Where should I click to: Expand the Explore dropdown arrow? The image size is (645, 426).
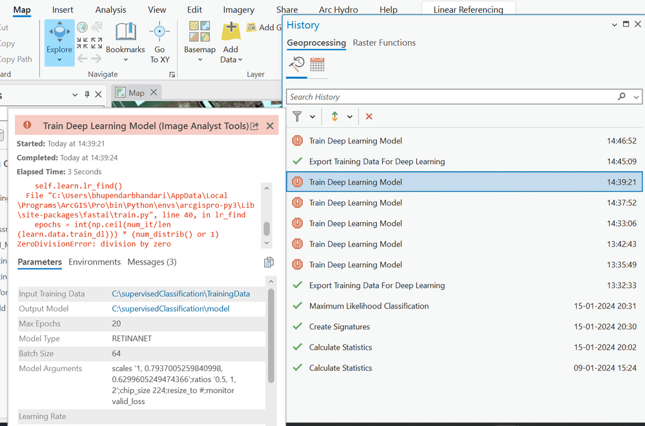click(59, 60)
